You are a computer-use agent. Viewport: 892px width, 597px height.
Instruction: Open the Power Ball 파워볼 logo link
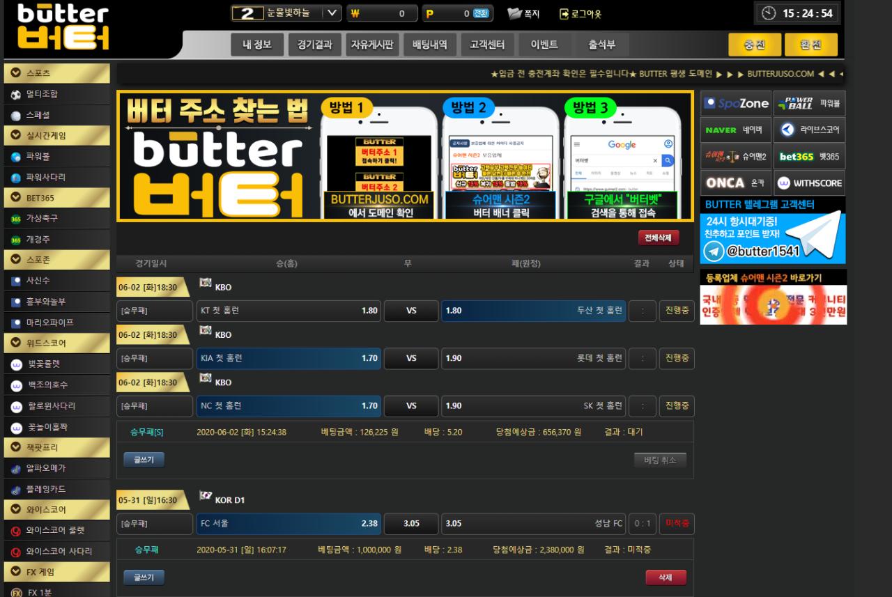(809, 104)
